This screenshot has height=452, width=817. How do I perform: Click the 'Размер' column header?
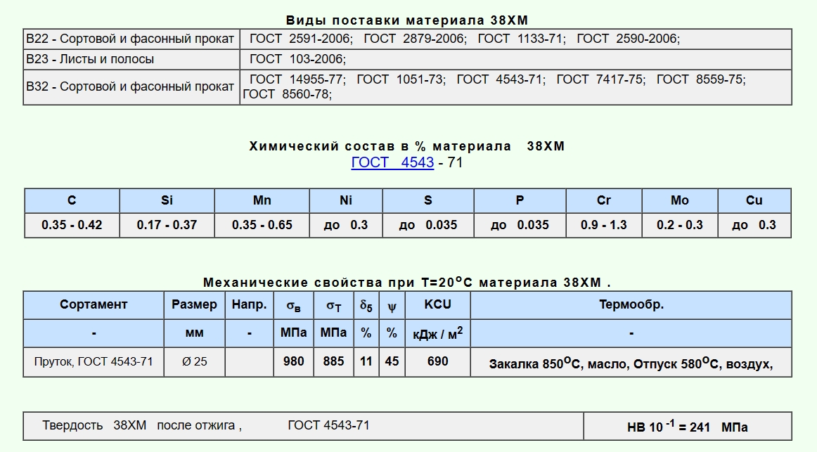[194, 304]
